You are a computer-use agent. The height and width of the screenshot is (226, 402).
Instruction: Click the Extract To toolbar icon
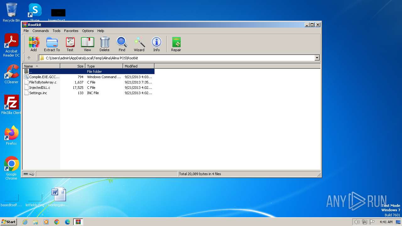coord(52,44)
